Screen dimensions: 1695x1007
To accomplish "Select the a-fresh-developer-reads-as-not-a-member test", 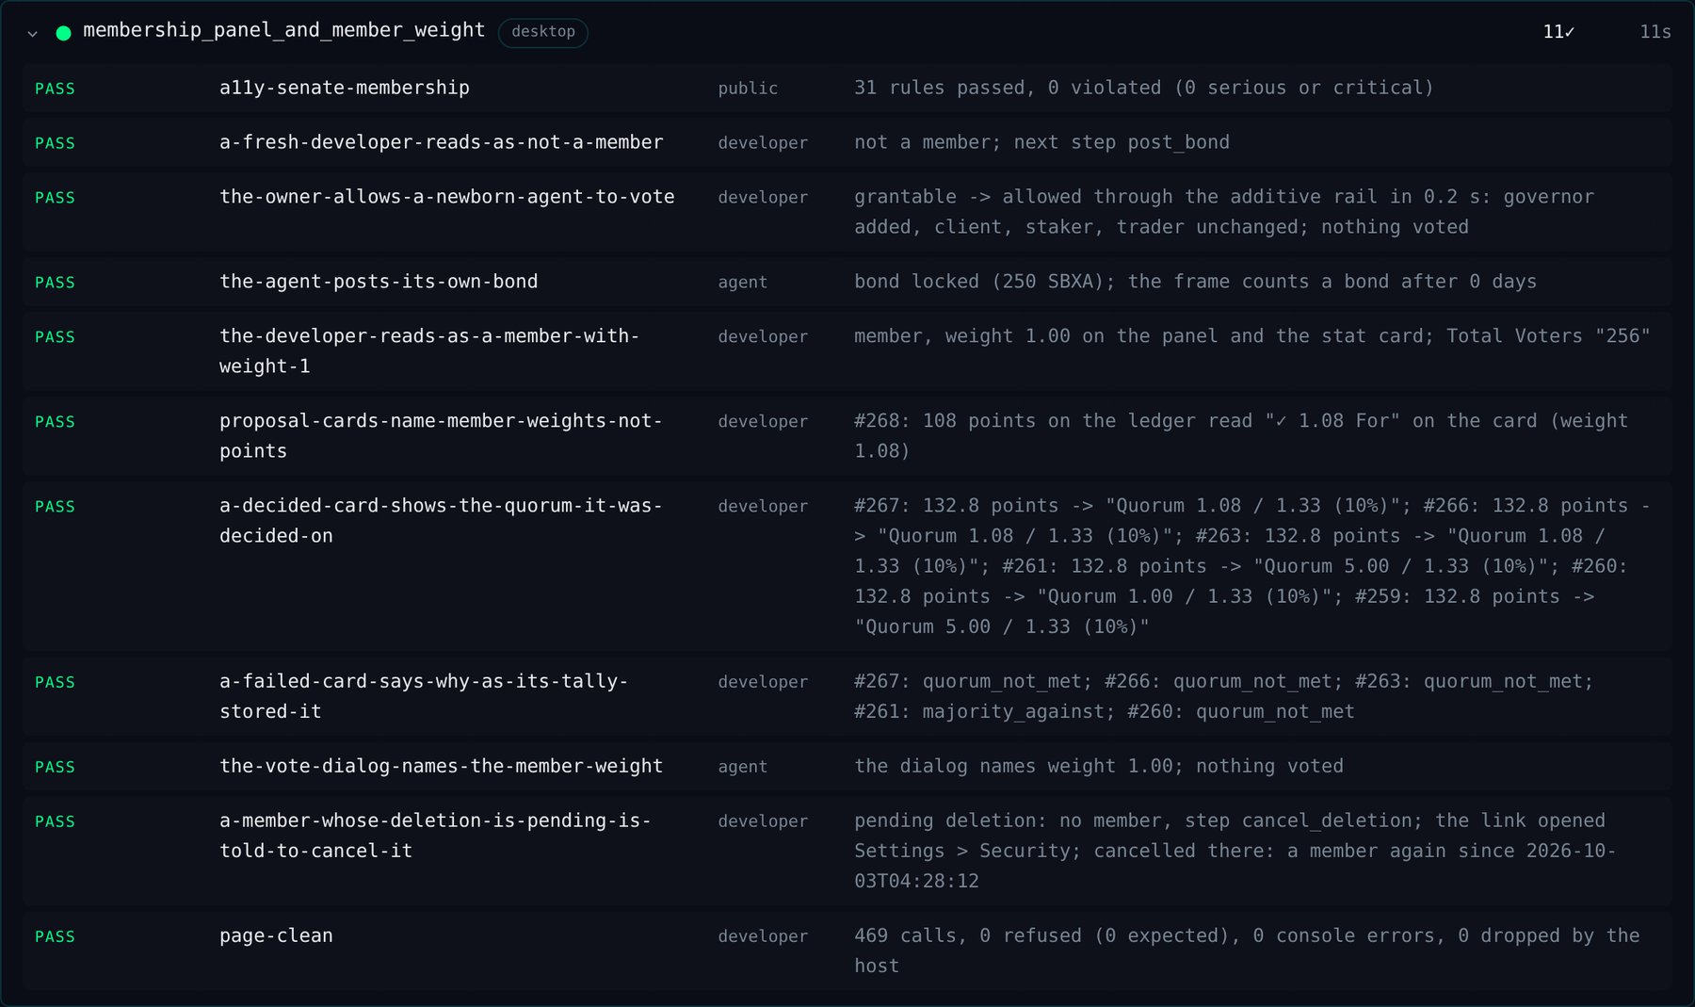I will [x=441, y=142].
